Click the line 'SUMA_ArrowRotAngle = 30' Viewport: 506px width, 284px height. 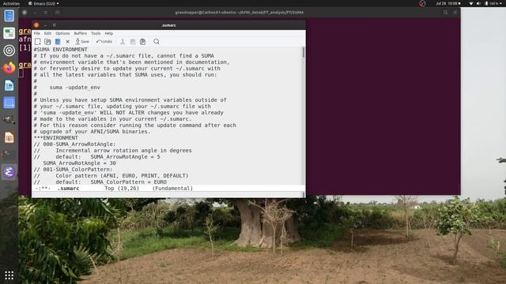(79, 163)
